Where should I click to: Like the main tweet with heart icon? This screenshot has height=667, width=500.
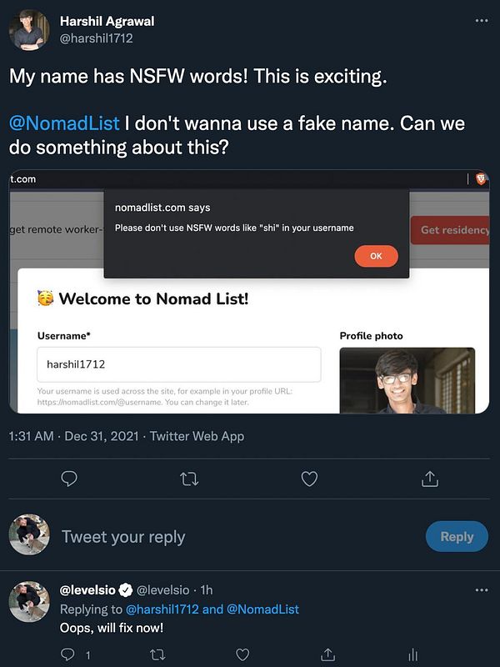coord(309,479)
